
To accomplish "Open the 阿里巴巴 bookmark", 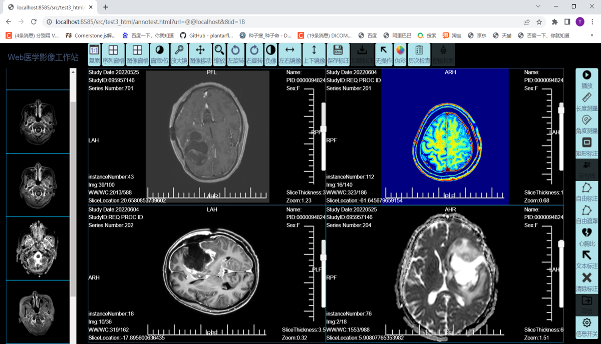I will coord(397,35).
